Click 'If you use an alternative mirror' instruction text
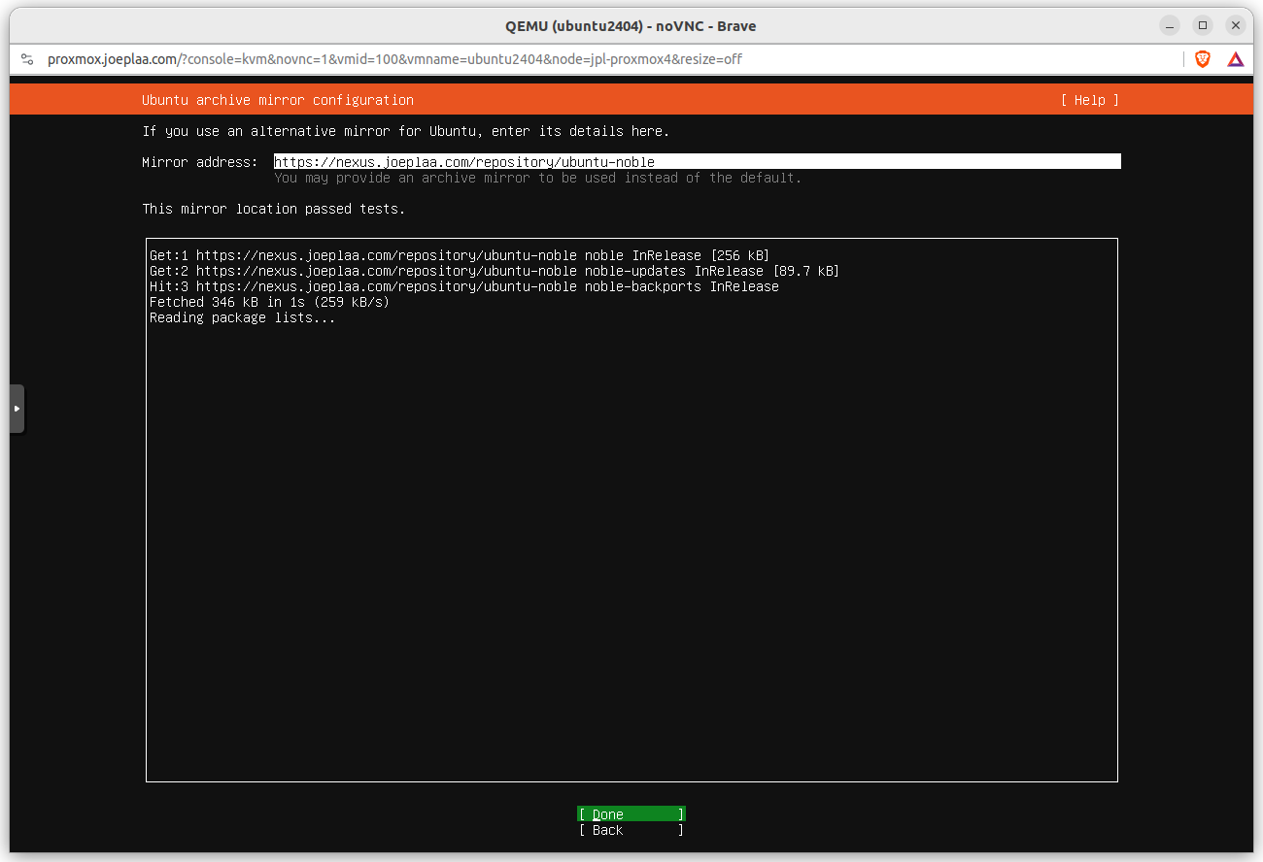The image size is (1263, 862). (x=406, y=131)
